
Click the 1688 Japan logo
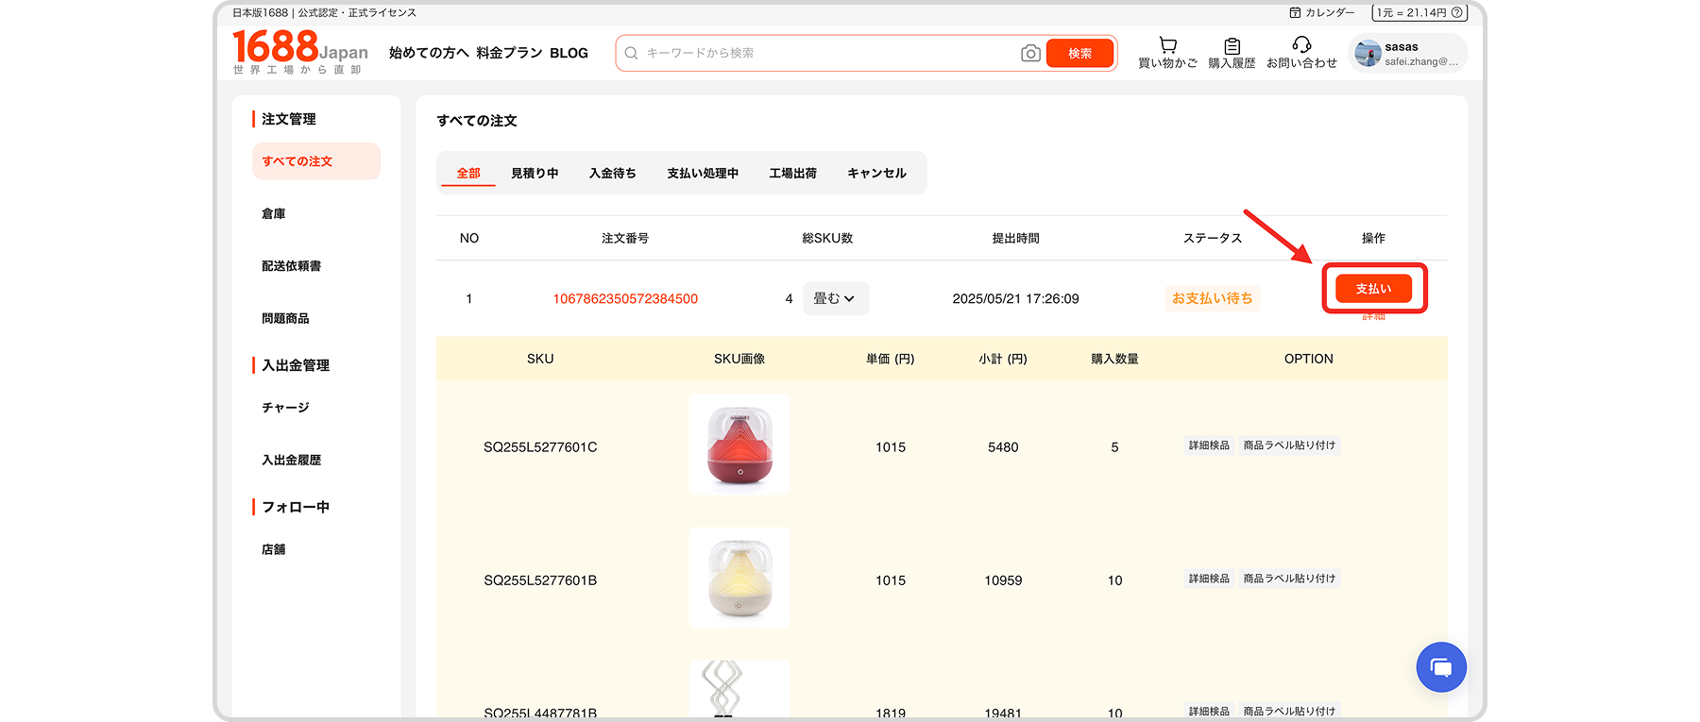(x=299, y=52)
